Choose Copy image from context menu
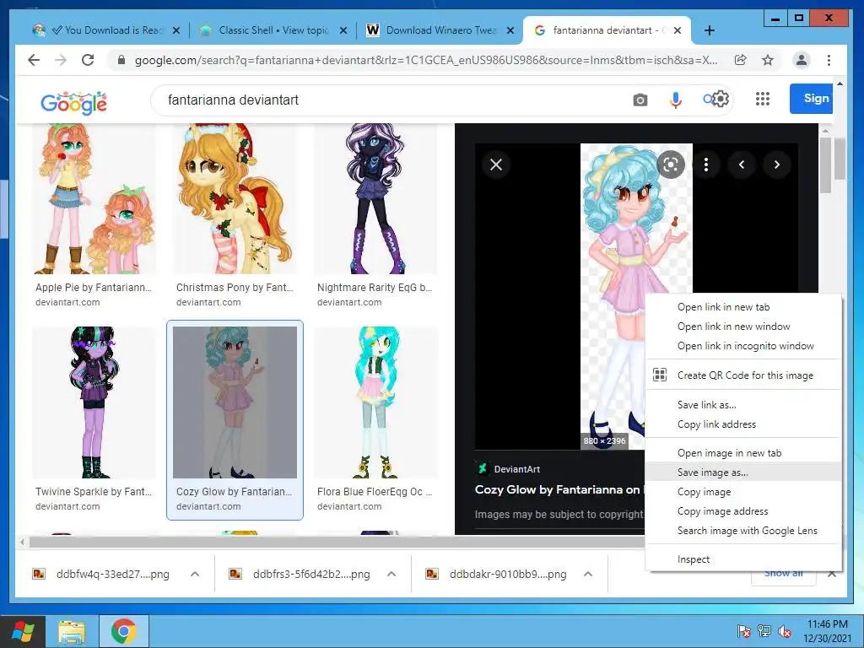Viewport: 864px width, 648px height. pos(742,492)
